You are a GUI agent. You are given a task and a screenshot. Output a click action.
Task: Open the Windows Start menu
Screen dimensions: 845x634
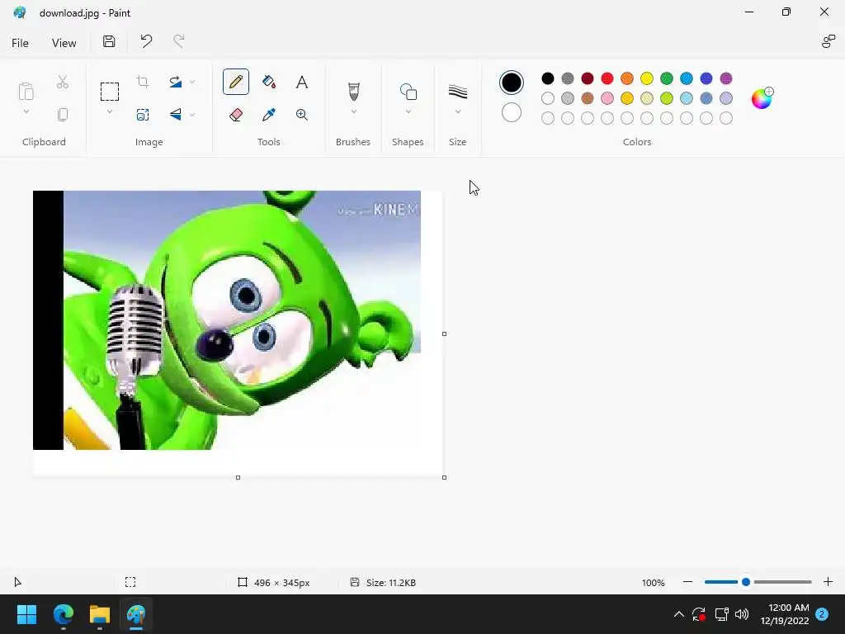26,614
